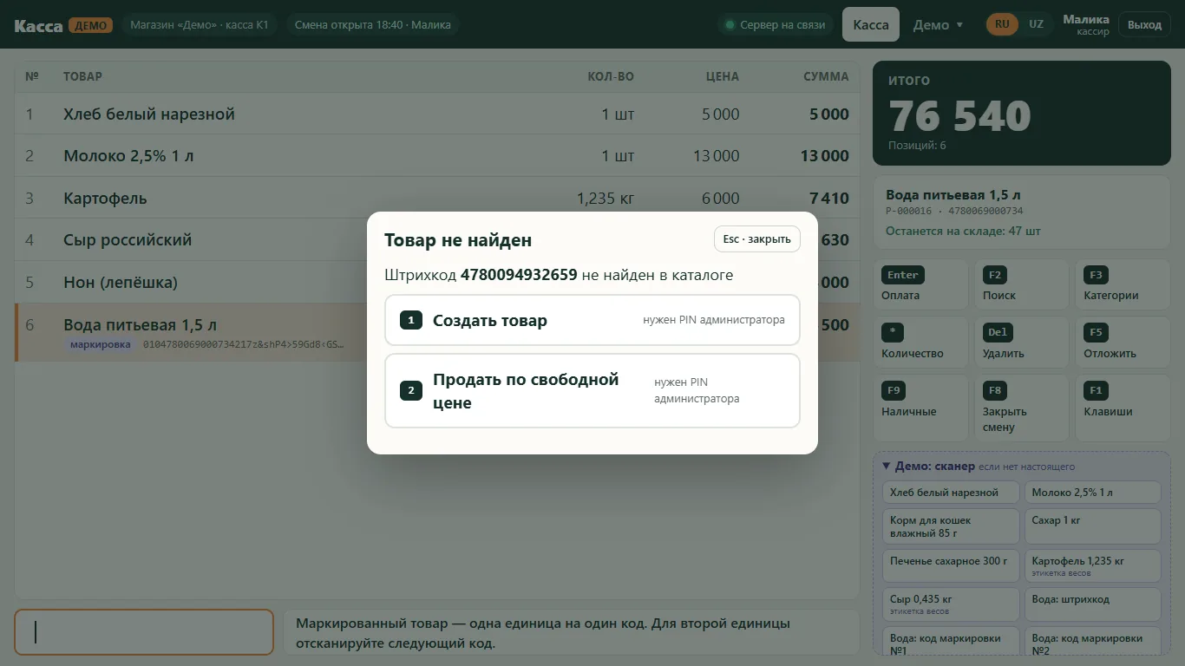Focus the barcode input field

pos(144,632)
